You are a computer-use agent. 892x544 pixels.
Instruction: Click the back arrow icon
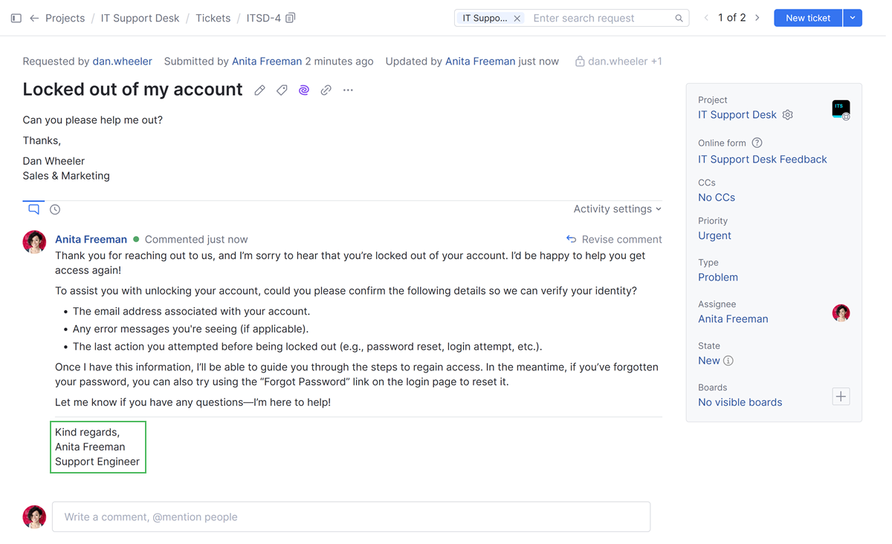point(34,18)
